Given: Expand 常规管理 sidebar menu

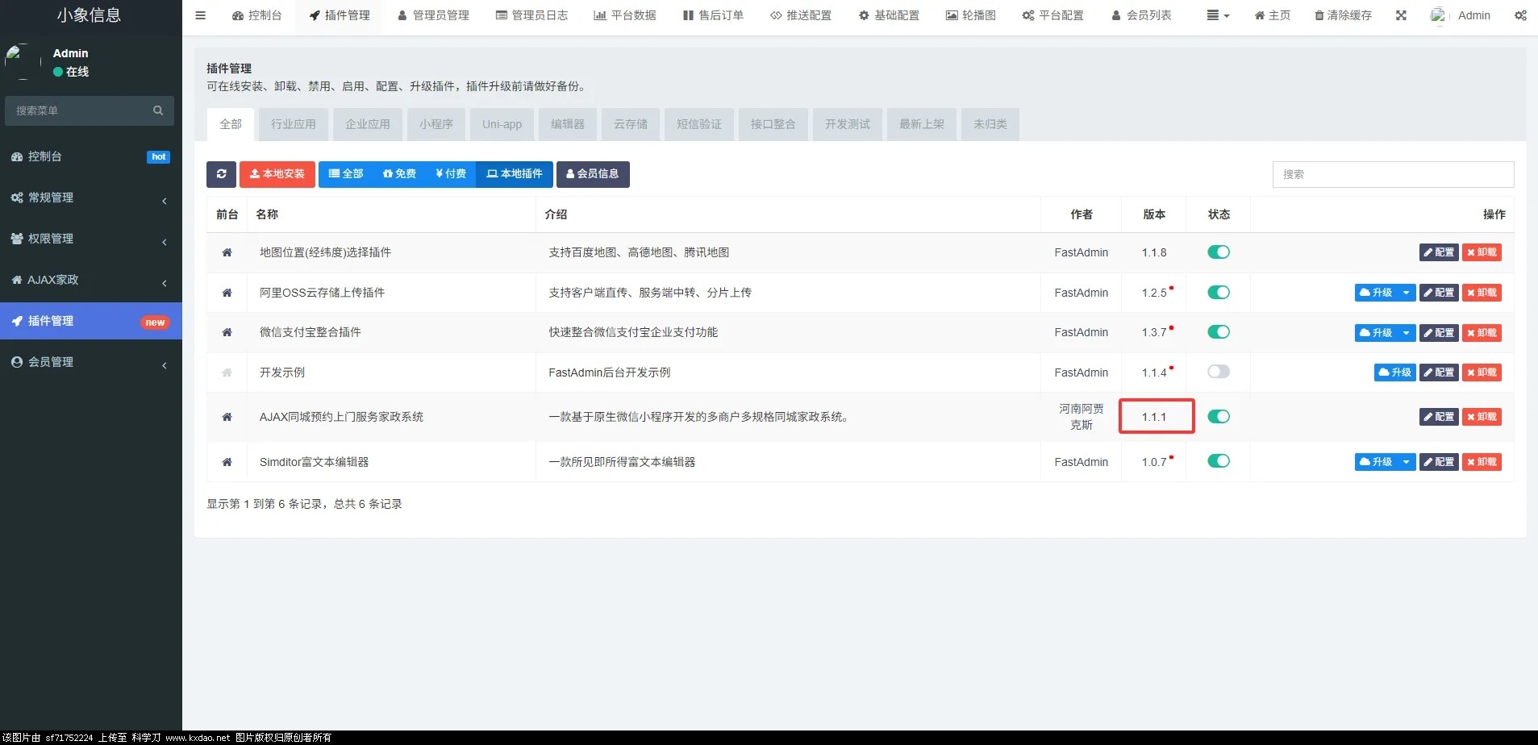Looking at the screenshot, I should (90, 198).
